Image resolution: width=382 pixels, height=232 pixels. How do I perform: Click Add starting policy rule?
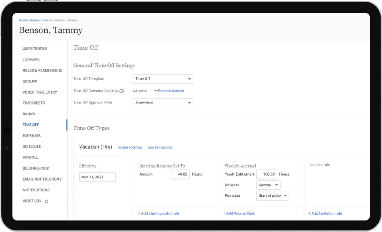(159, 213)
